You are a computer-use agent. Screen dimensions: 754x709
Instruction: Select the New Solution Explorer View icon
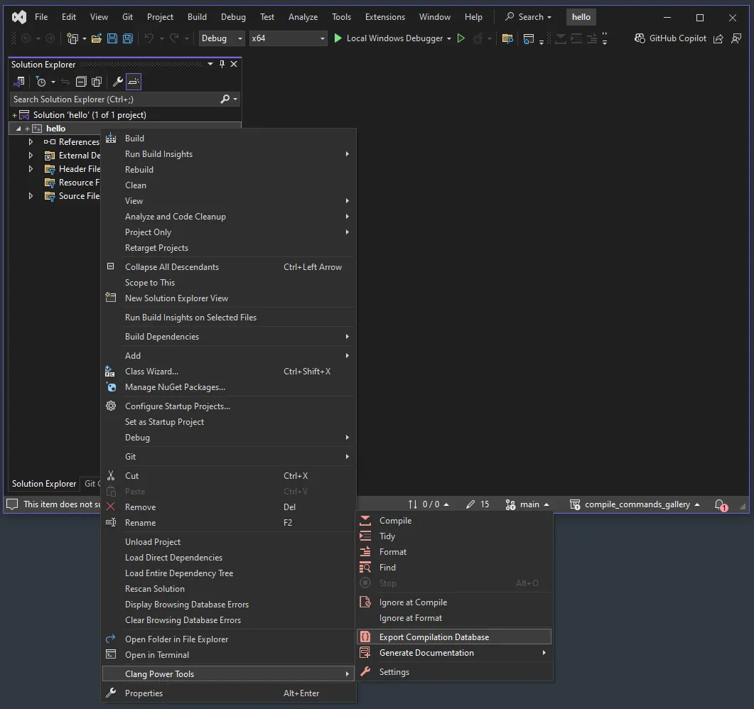pyautogui.click(x=110, y=298)
